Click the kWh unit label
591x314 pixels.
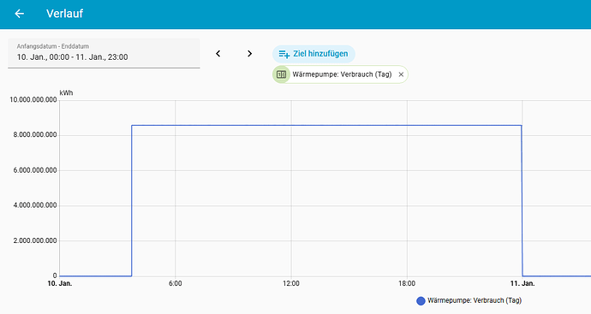[66, 92]
